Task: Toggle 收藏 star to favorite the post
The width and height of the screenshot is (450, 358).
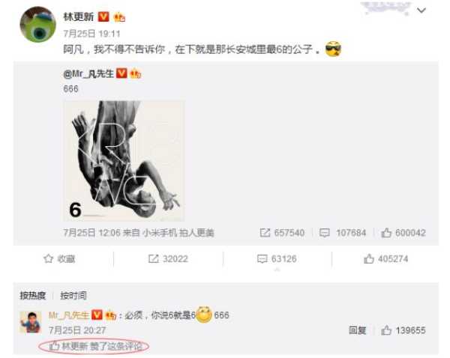Action: click(x=59, y=259)
